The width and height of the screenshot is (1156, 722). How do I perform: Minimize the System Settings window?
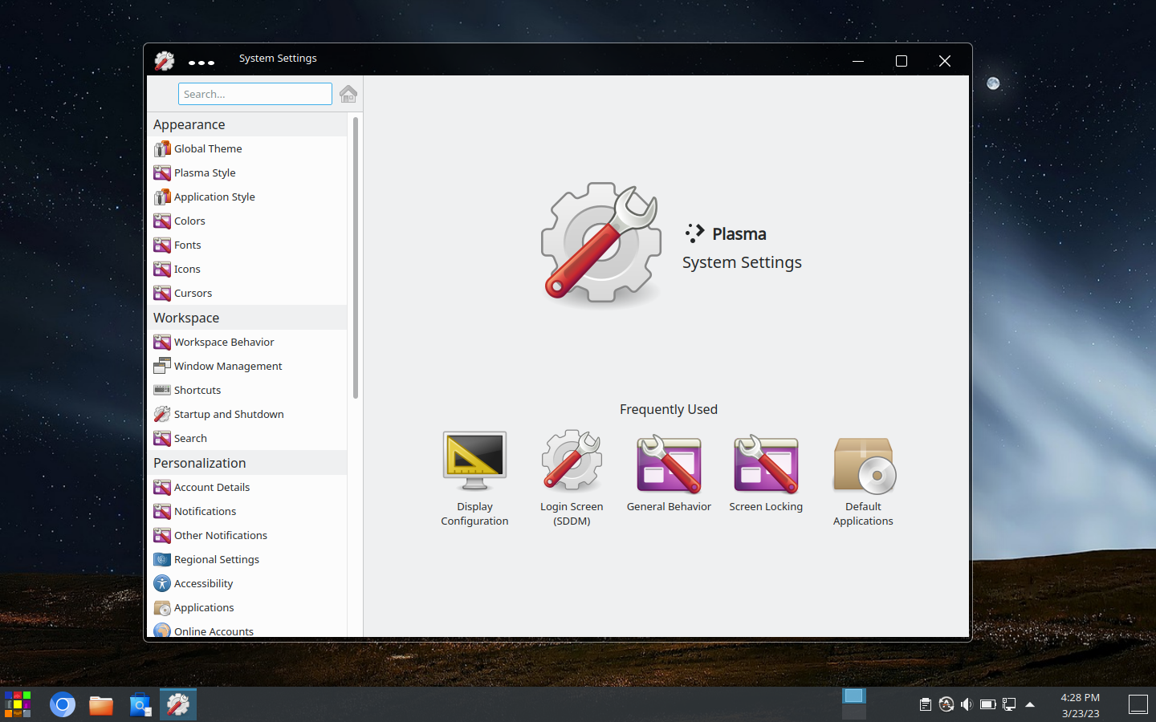point(858,61)
